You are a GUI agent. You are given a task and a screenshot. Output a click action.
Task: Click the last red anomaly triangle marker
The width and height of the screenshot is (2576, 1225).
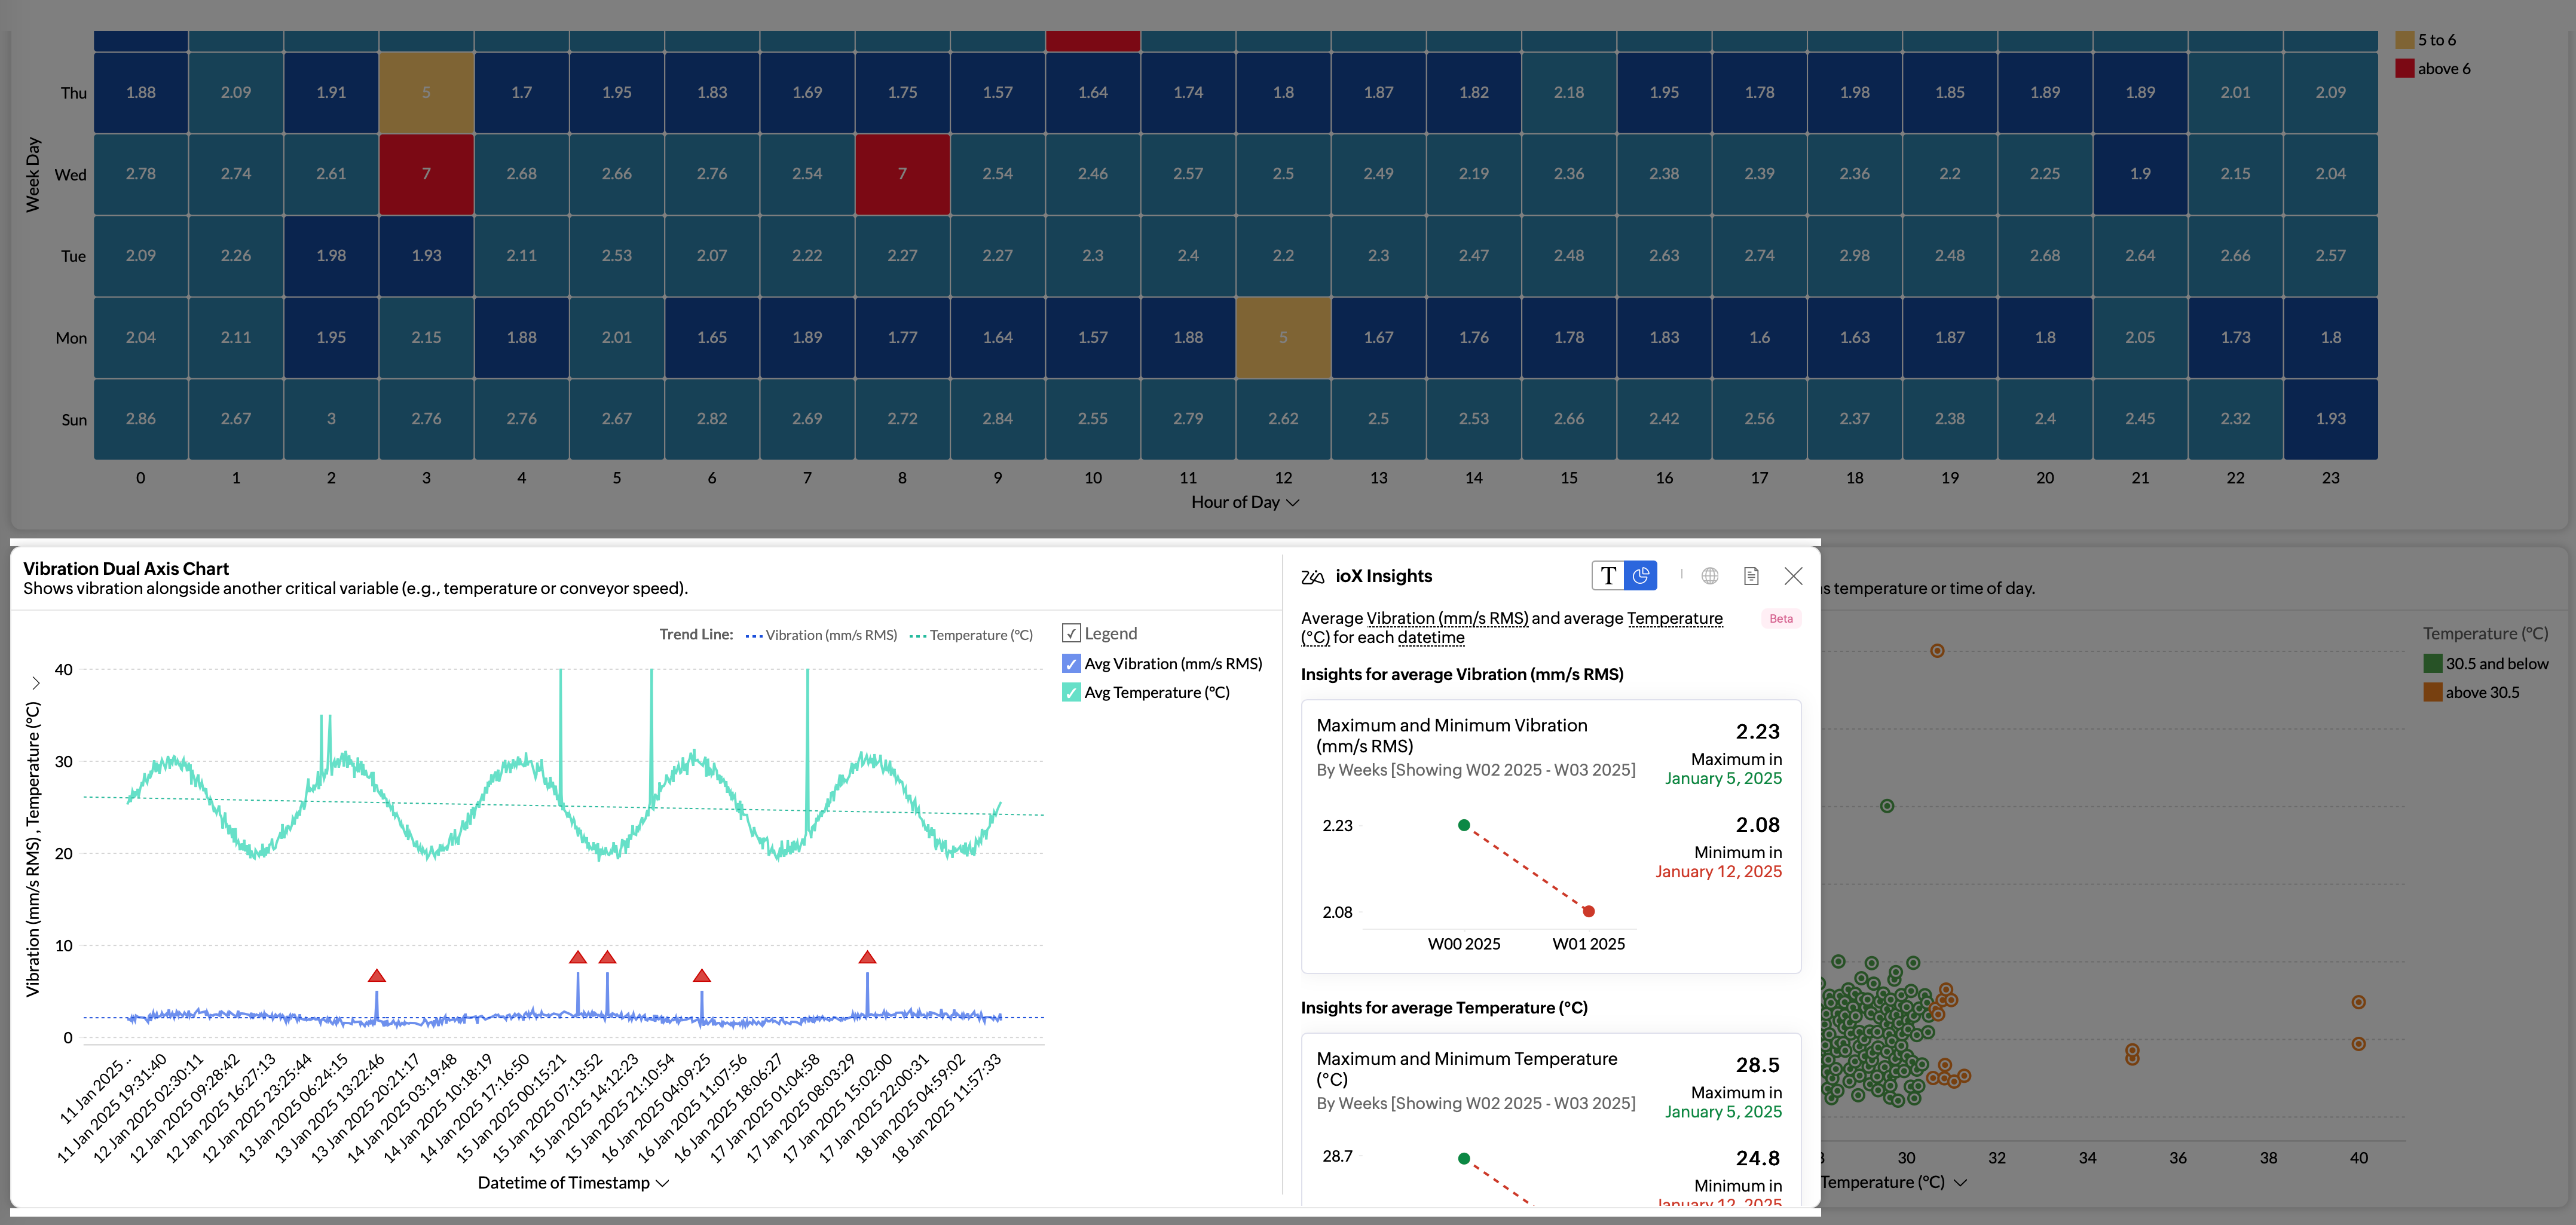867,957
